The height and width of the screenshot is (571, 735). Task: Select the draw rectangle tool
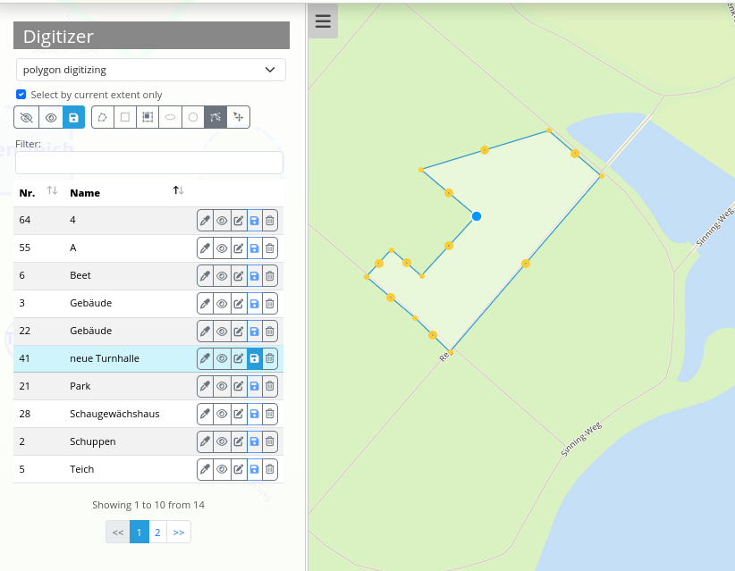[x=125, y=117]
